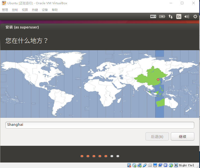
Task: Click the hard disk activity status icon
Action: [x=129, y=165]
